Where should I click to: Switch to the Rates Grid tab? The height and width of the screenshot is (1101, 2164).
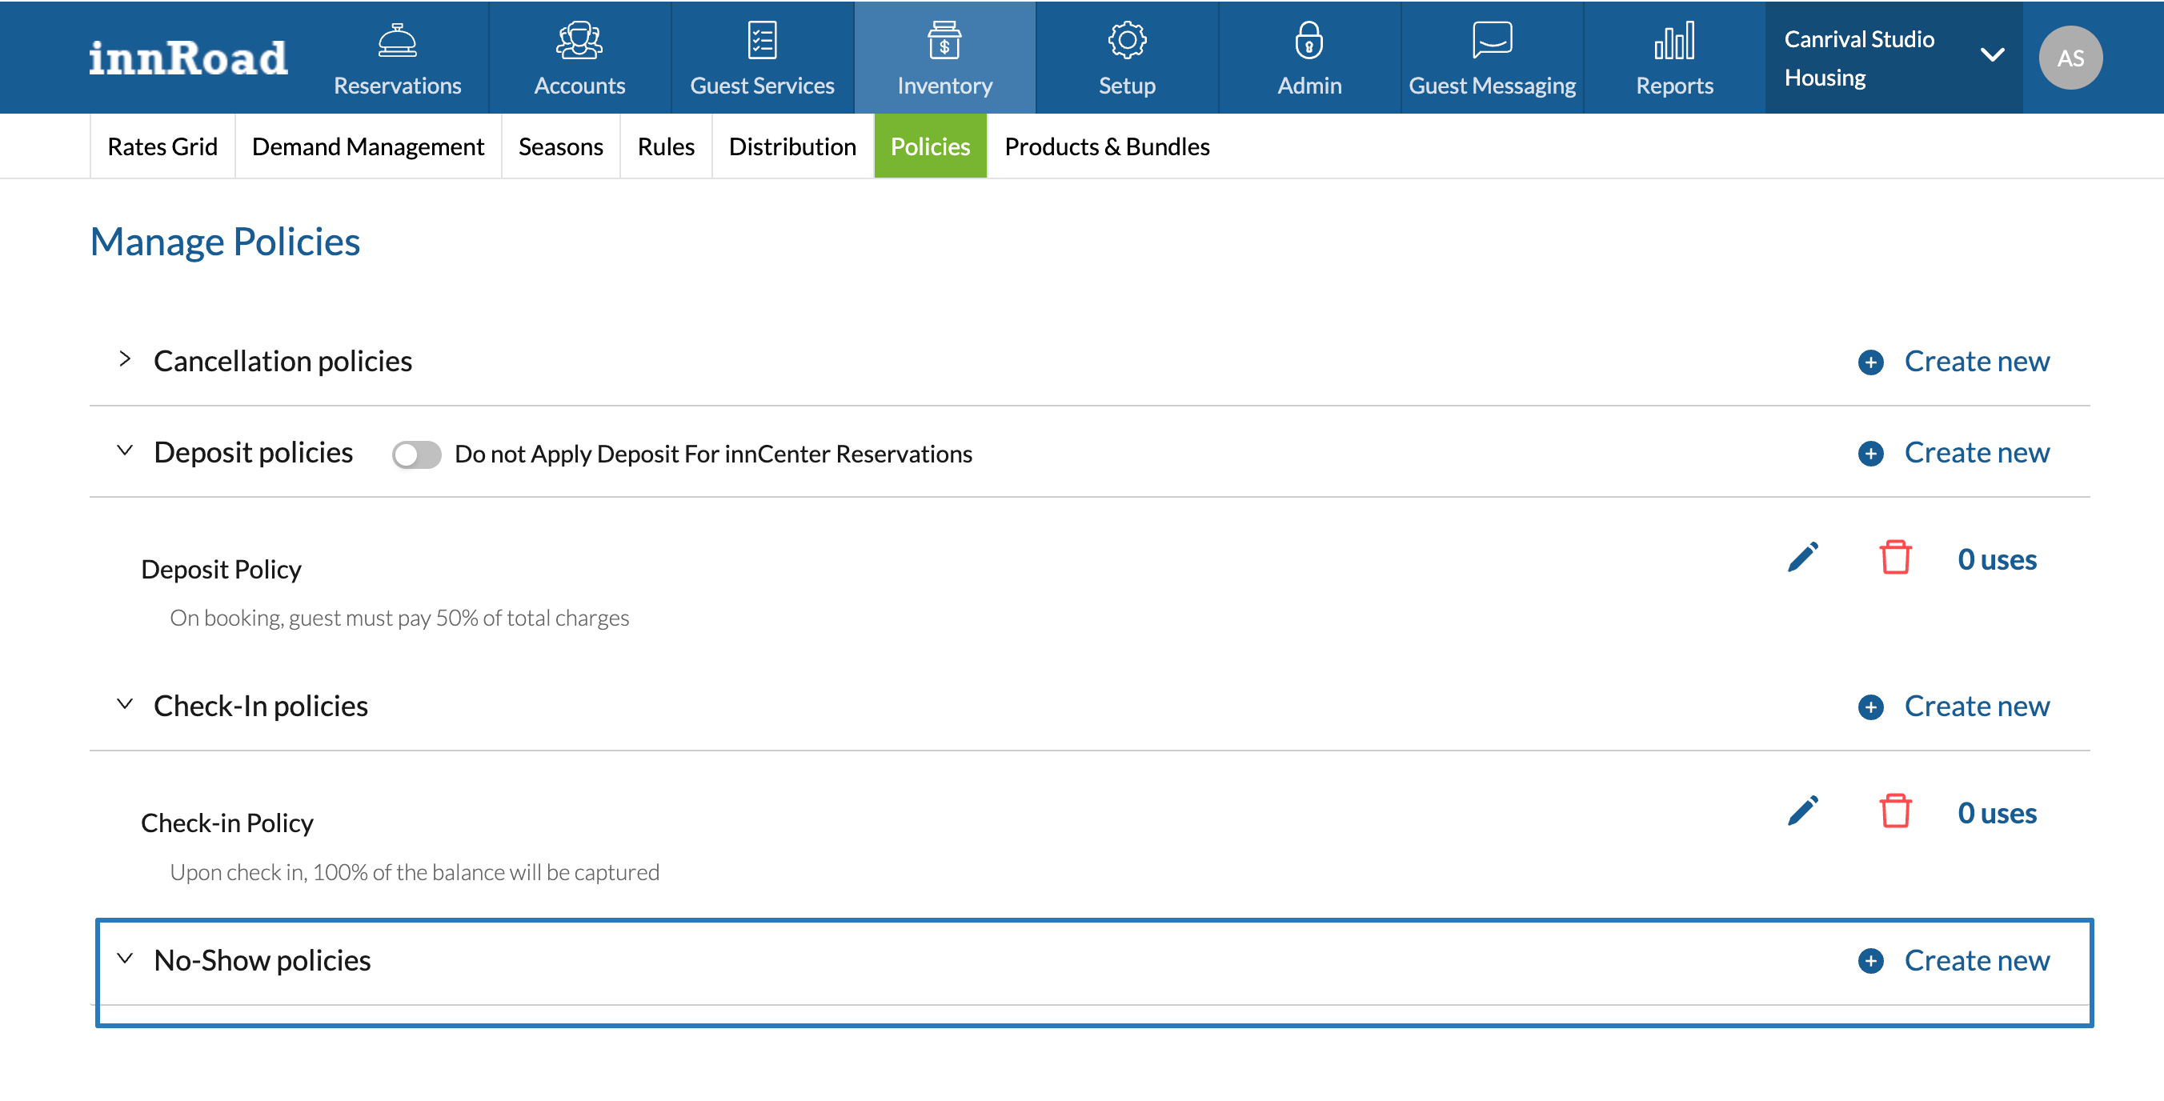pos(162,146)
